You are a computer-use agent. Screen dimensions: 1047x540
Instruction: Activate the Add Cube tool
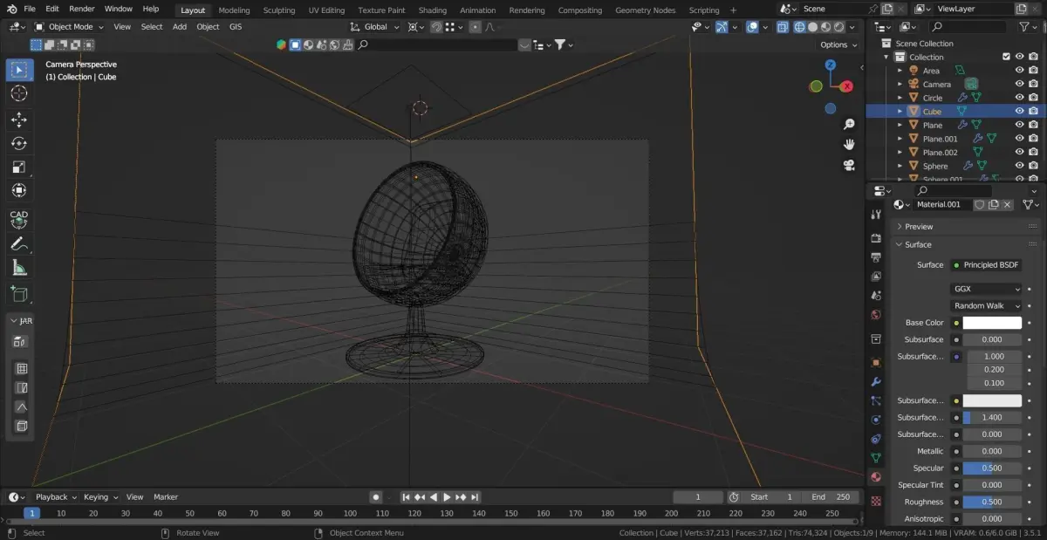click(x=19, y=294)
